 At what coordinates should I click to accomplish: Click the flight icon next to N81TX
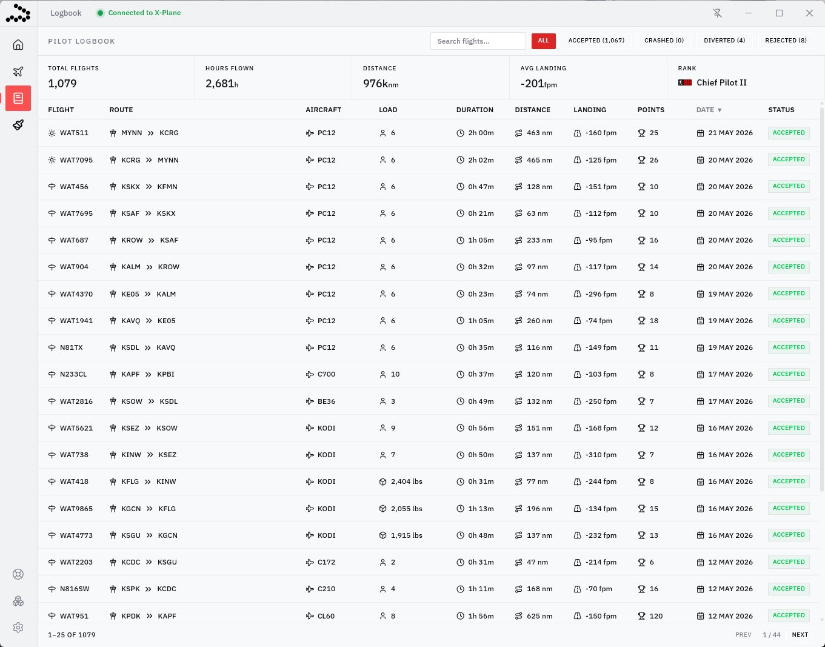tap(52, 348)
